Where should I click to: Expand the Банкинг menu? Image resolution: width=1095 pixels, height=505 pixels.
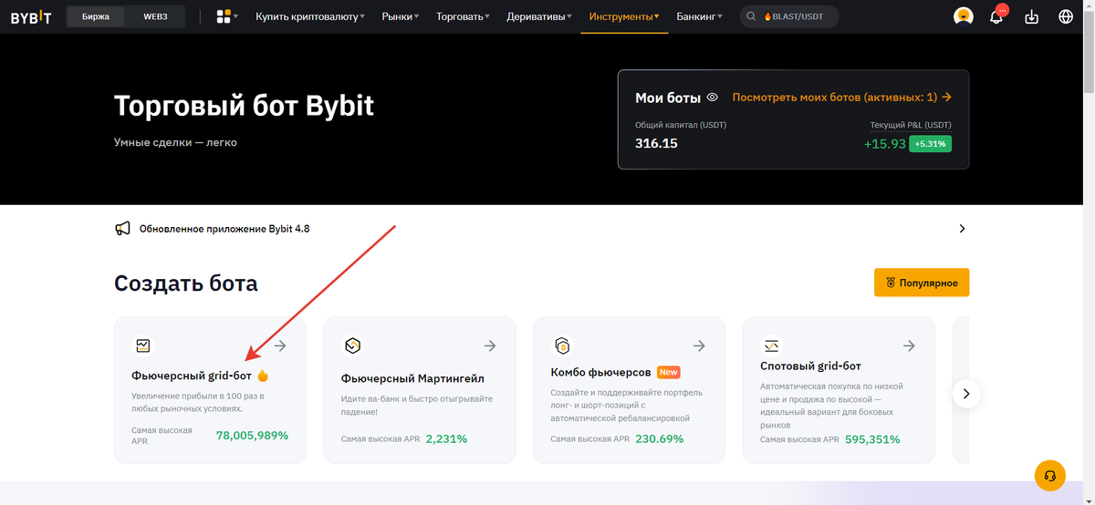699,16
